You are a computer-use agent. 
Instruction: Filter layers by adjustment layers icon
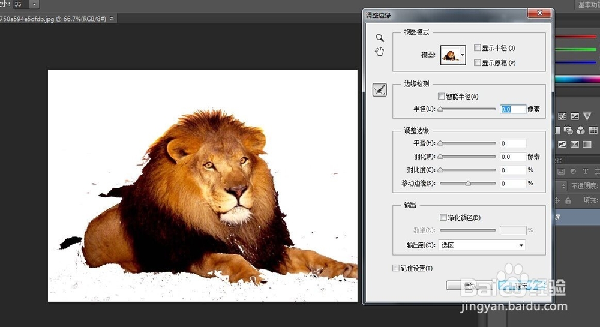[x=573, y=172]
